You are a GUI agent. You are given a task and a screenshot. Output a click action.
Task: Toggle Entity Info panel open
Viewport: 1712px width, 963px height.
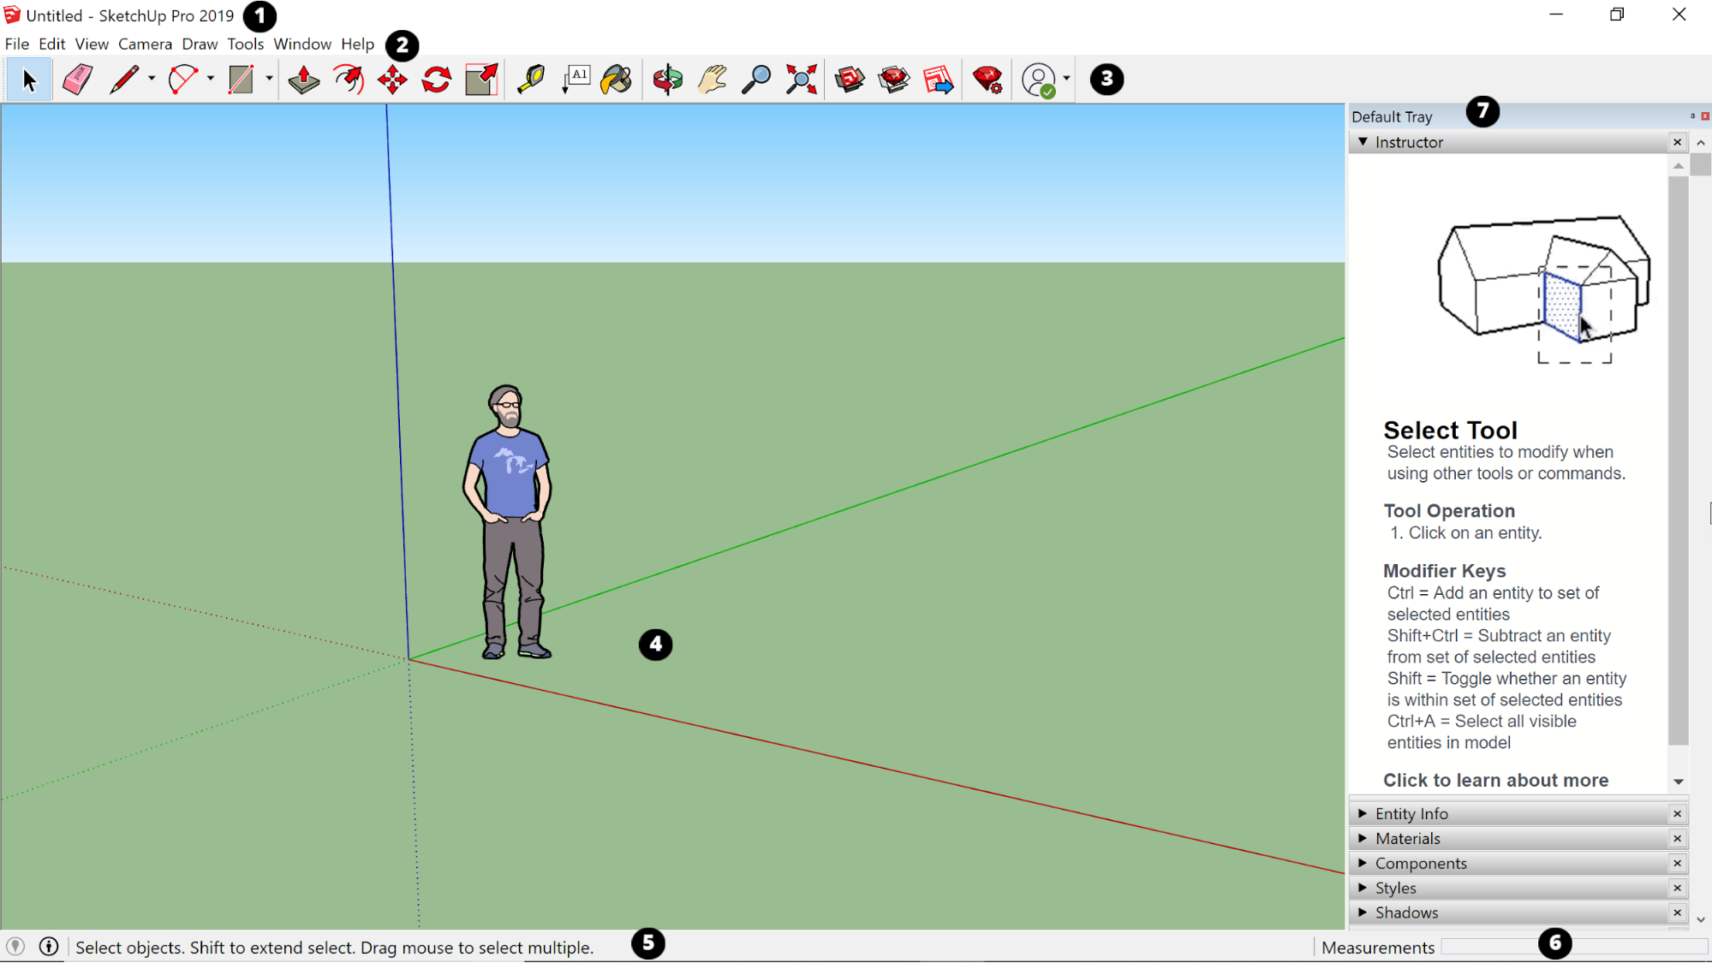pyautogui.click(x=1363, y=812)
